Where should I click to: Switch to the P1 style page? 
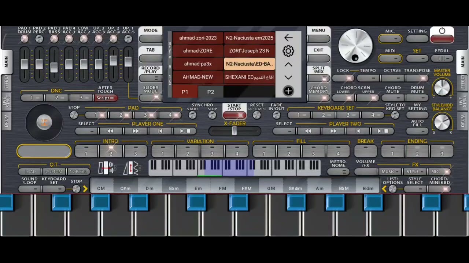tap(185, 92)
